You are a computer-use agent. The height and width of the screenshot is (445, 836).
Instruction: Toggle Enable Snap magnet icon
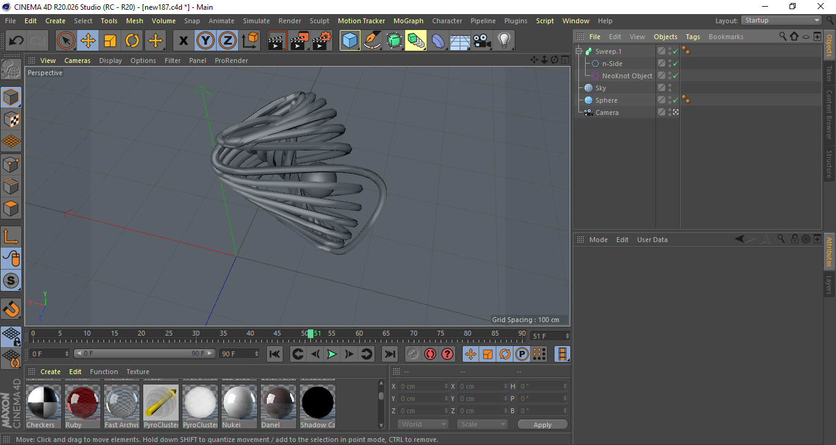point(11,309)
